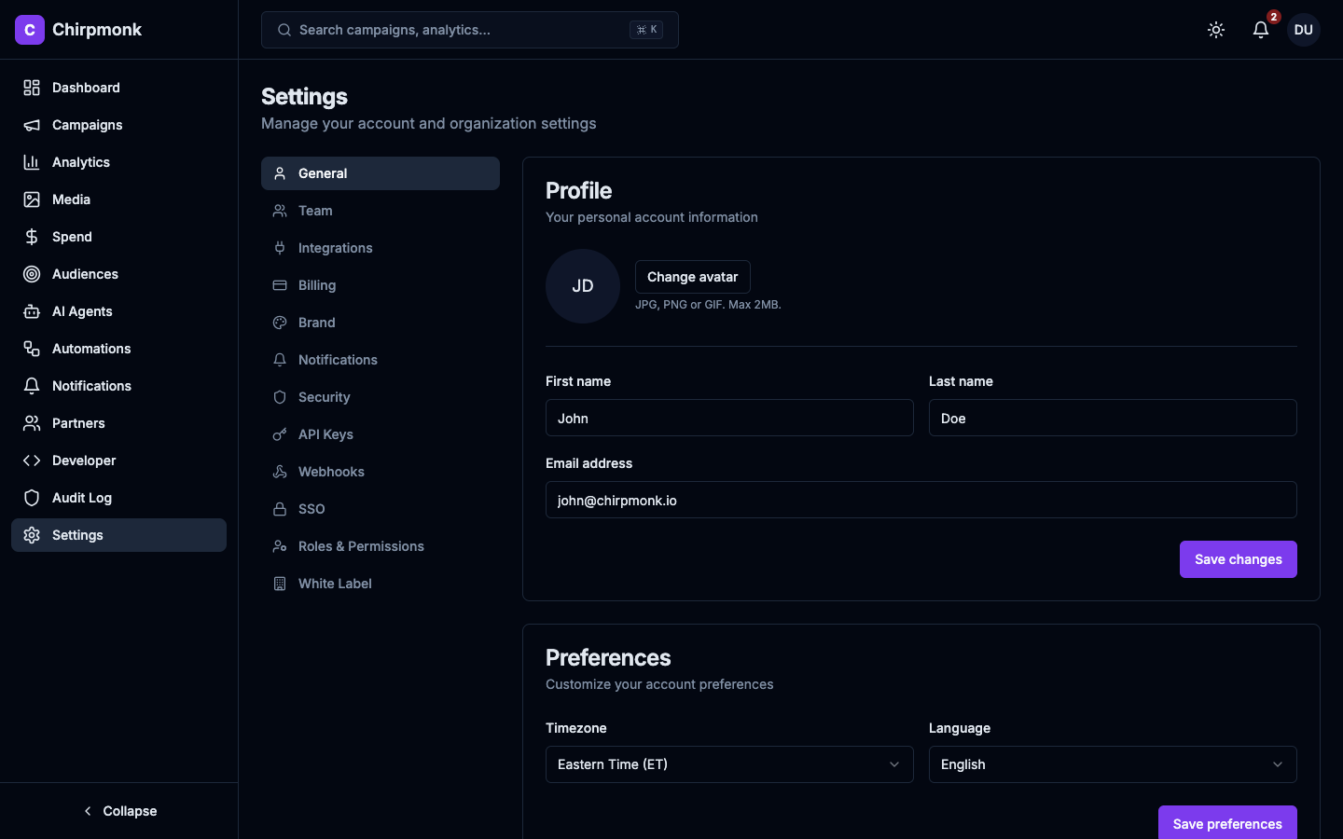Open the Language dropdown
Viewport: 1343px width, 839px height.
click(x=1112, y=764)
